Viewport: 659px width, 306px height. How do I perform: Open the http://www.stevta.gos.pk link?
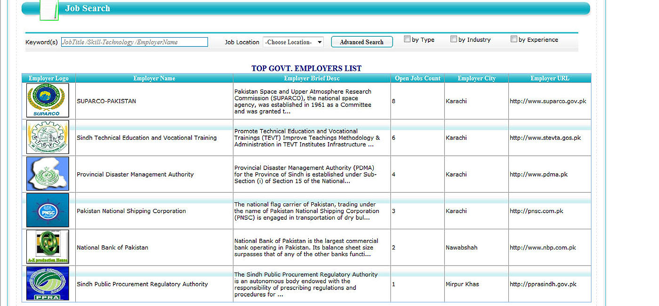(545, 138)
